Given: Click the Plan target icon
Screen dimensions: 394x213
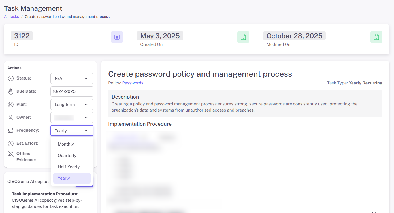Looking at the screenshot, I should click(11, 105).
